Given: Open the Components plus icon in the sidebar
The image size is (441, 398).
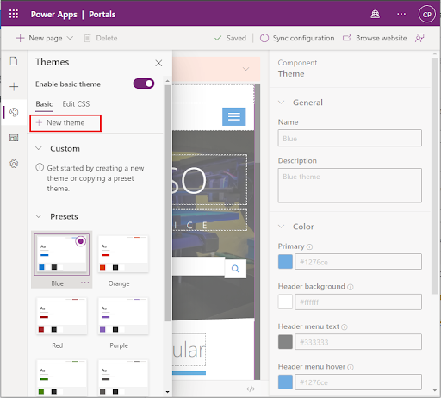Looking at the screenshot, I should click(14, 87).
